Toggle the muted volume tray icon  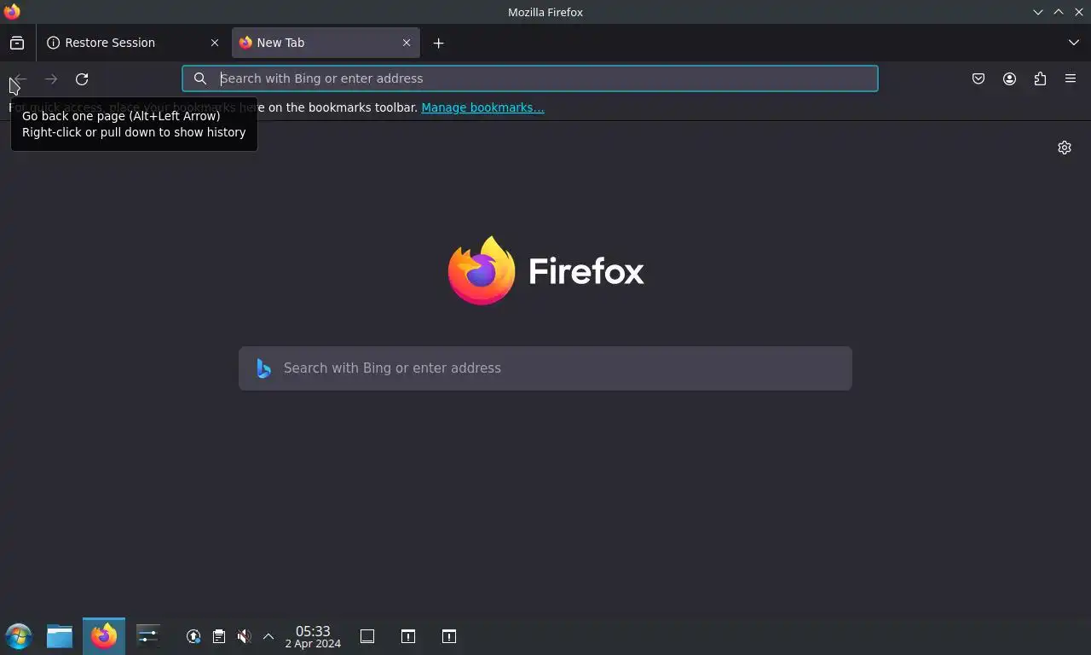tap(245, 636)
